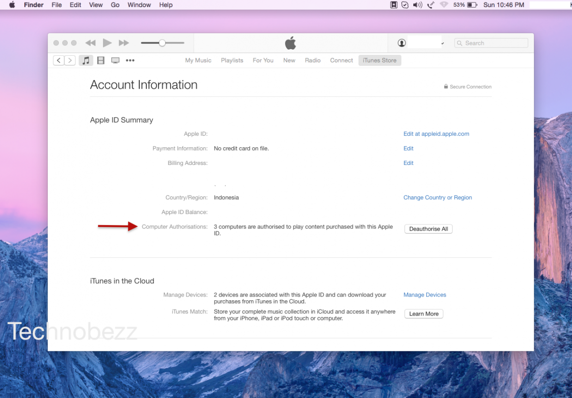Select the Music library icon
This screenshot has height=398, width=572.
click(x=86, y=60)
